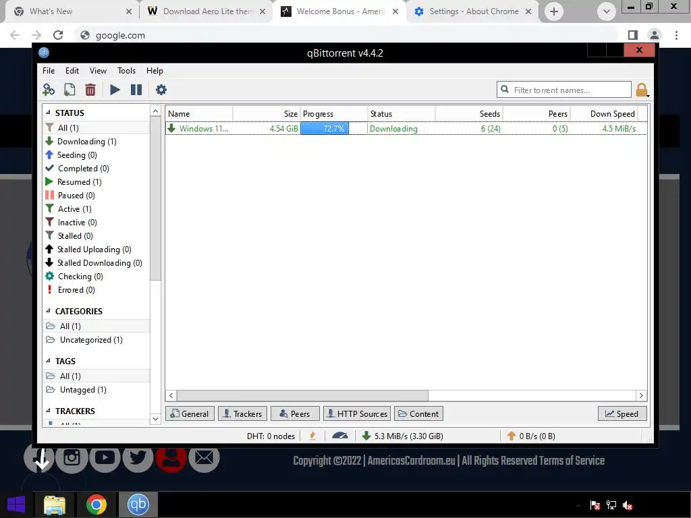Click the qBittorrent logo in title bar
Image resolution: width=691 pixels, height=518 pixels.
(44, 53)
